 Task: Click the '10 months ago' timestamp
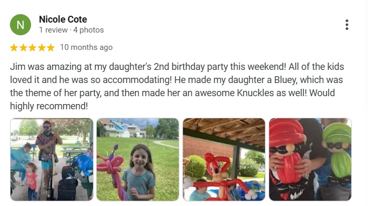pyautogui.click(x=86, y=47)
